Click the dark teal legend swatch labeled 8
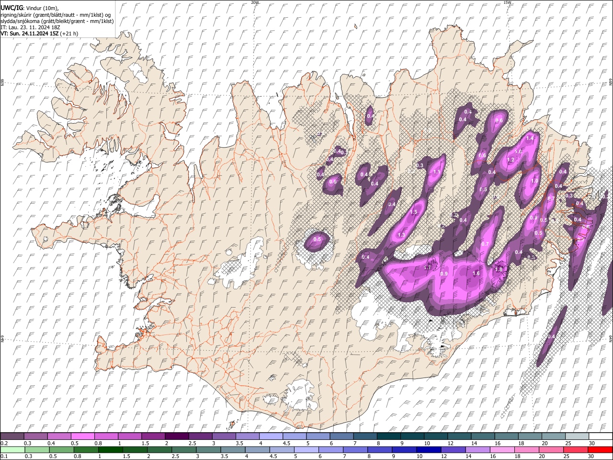Image resolution: width=613 pixels, height=460 pixels. click(388, 436)
